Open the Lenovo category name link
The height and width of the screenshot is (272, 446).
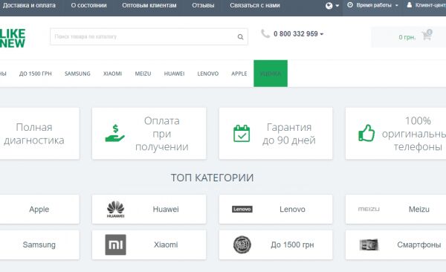point(292,209)
